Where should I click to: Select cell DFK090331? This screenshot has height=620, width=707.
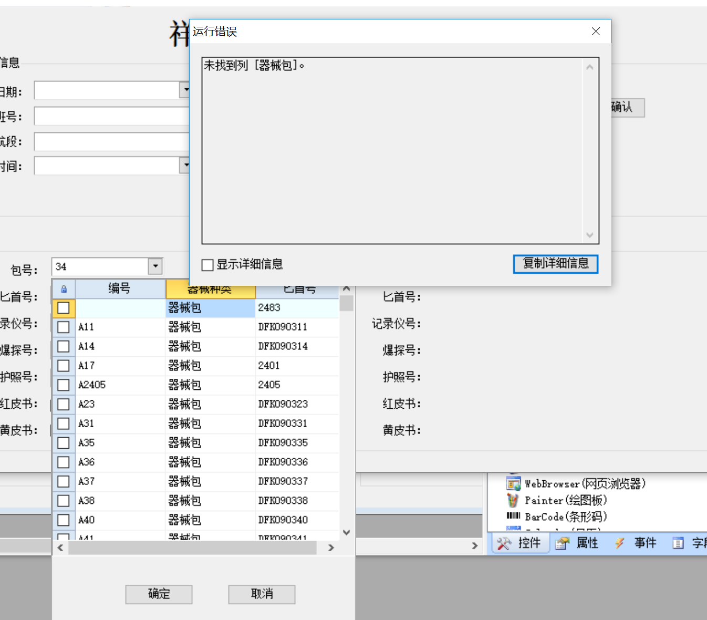tap(297, 423)
